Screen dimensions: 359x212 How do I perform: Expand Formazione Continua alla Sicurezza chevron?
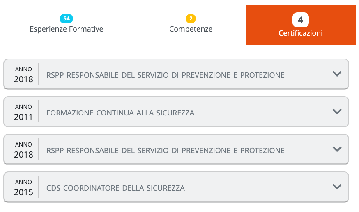click(x=337, y=111)
